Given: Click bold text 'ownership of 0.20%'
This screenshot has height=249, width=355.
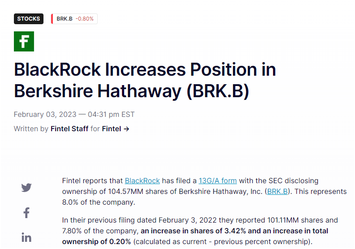Looking at the screenshot, I should [96, 241].
